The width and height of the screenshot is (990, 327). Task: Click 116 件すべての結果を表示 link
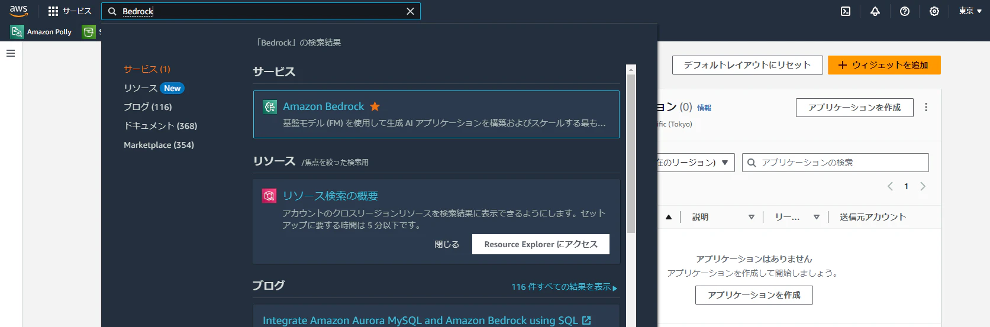[564, 287]
